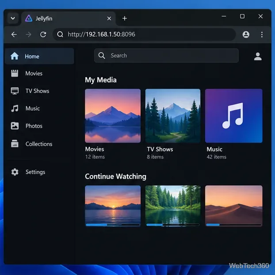Resume the desert dunes video thumbnail
The image size is (275, 275).
point(233,206)
